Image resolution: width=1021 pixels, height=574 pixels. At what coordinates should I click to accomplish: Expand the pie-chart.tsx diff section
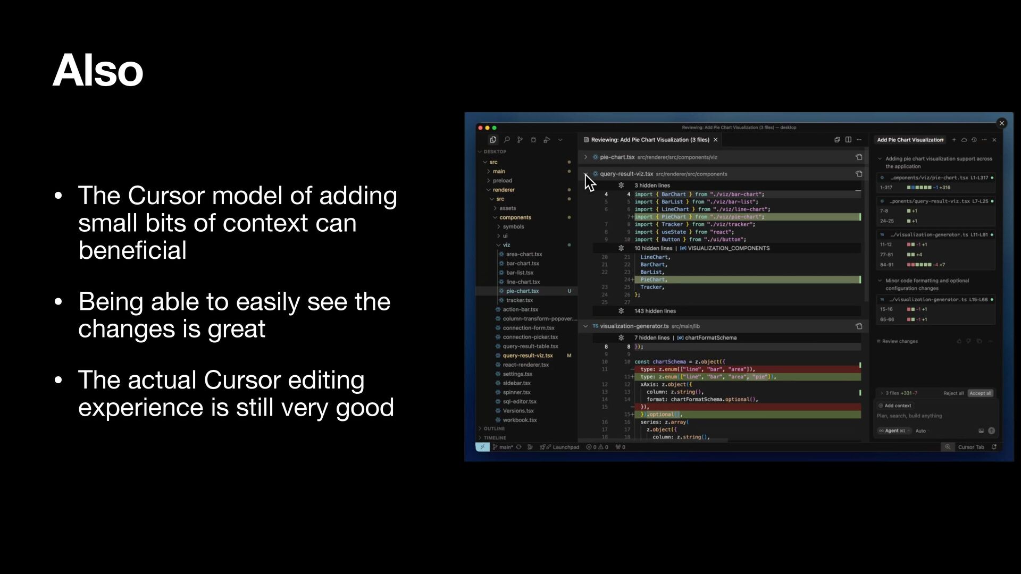(x=585, y=157)
